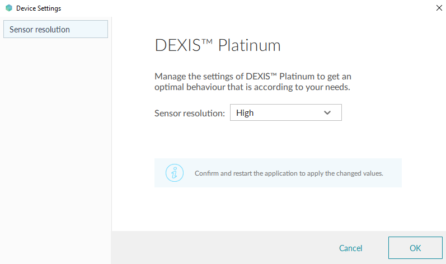Close the Device Settings window
Screen dimensions: 446x264
pos(437,8)
